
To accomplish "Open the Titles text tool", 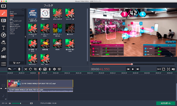I will pyautogui.click(x=3, y=28).
